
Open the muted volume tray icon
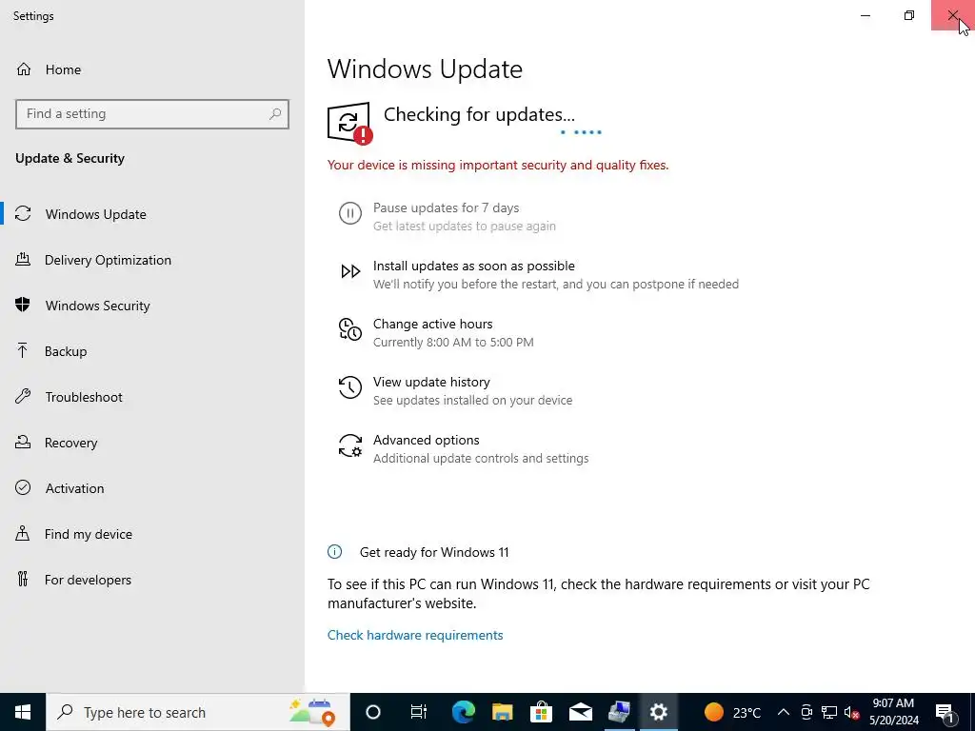[x=852, y=712]
